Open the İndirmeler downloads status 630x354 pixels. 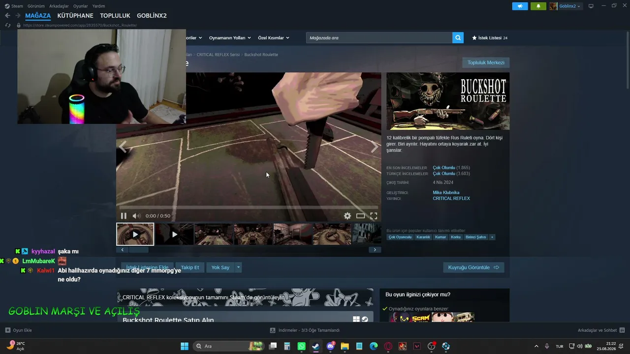[305, 330]
